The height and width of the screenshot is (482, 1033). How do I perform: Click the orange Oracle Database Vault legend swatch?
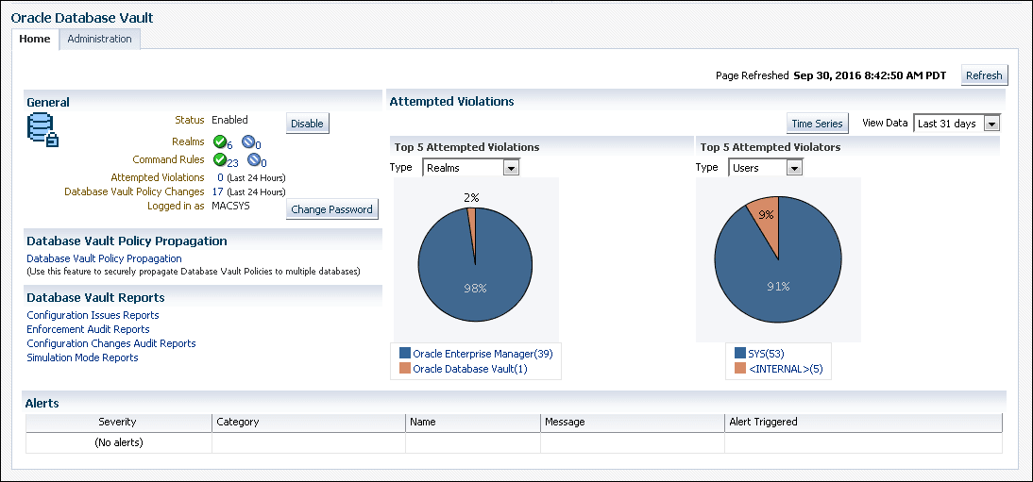tap(404, 369)
